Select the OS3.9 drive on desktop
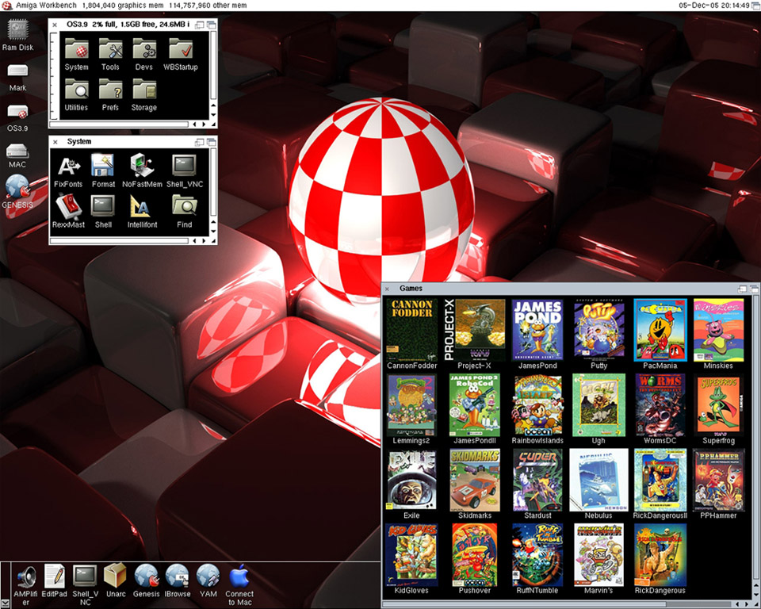The width and height of the screenshot is (761, 609). click(x=17, y=113)
